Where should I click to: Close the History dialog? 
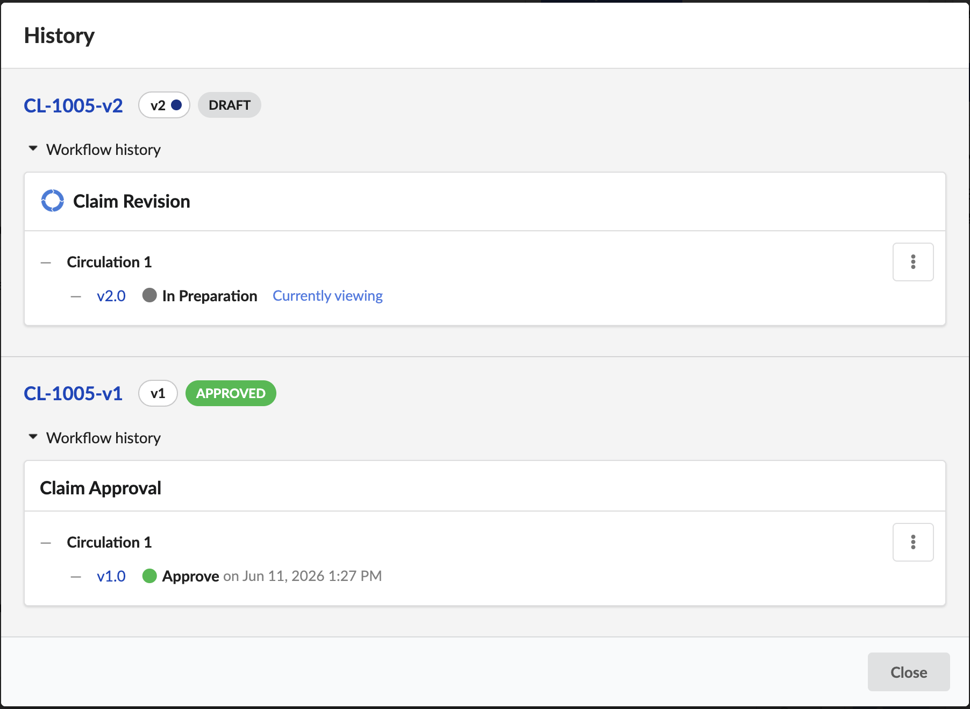click(x=909, y=672)
